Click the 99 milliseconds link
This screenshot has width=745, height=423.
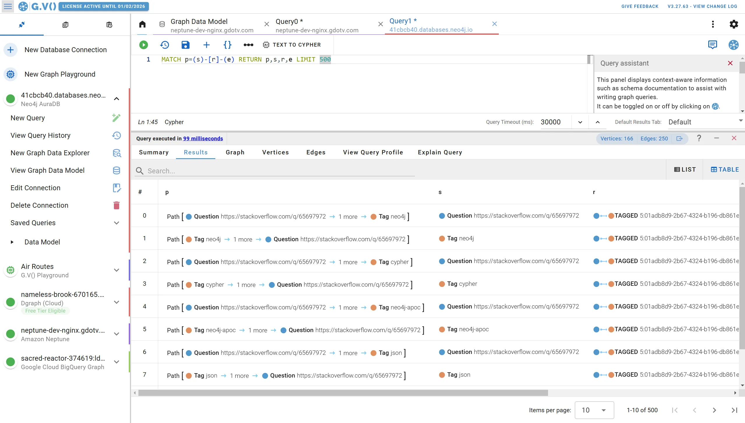pos(203,139)
